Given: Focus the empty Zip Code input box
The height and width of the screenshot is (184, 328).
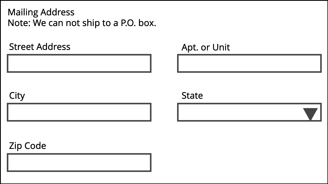Looking at the screenshot, I should coord(79,162).
